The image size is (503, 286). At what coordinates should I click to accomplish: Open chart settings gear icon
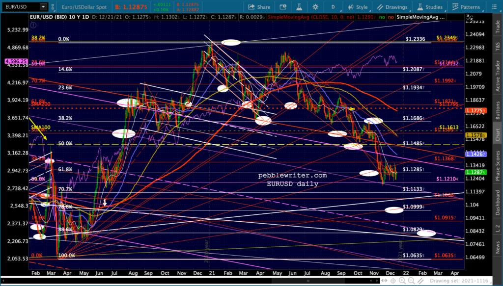click(315, 7)
